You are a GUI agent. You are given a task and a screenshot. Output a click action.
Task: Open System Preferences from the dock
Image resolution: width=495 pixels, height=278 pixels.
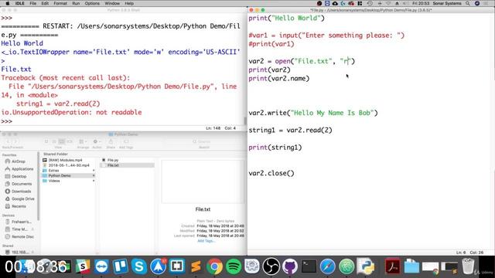tap(252, 266)
